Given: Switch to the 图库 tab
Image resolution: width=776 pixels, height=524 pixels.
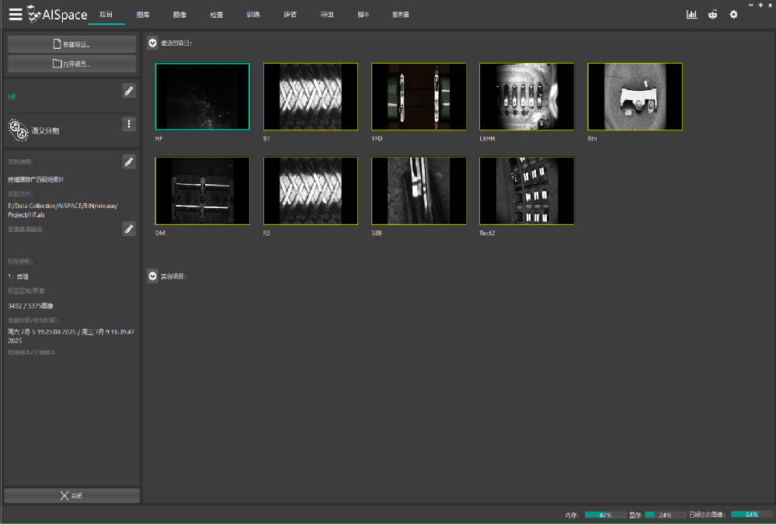Looking at the screenshot, I should click(x=143, y=15).
